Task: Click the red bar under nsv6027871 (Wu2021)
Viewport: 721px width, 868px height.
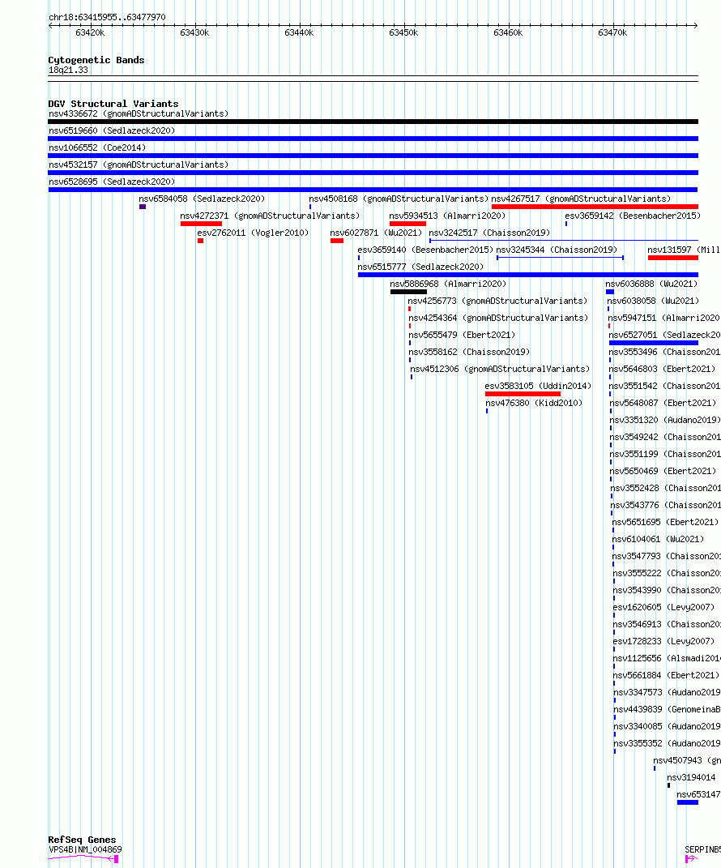Action: coord(336,241)
